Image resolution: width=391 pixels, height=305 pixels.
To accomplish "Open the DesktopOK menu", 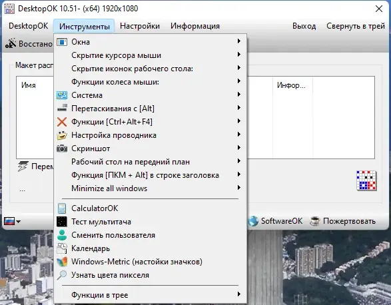I will point(28,26).
